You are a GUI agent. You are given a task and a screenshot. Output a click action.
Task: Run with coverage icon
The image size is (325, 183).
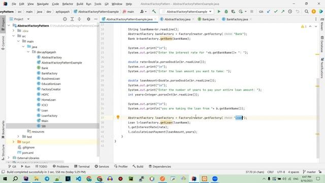[x=233, y=12]
